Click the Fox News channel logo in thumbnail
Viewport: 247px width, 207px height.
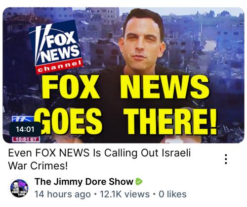[56, 47]
